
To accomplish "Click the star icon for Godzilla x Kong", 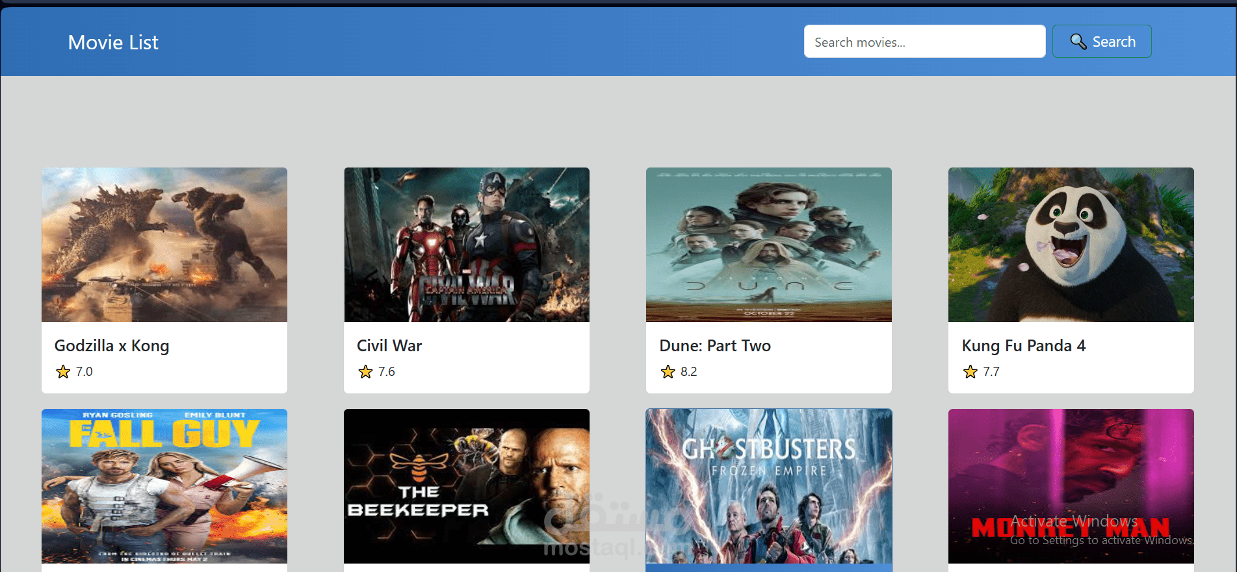I will (x=63, y=371).
